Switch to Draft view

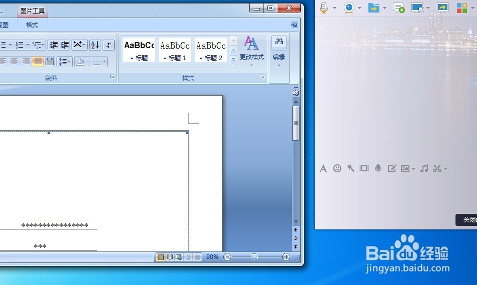point(197,257)
